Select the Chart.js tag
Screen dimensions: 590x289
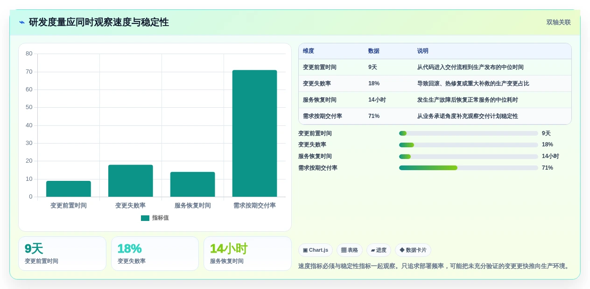tap(316, 250)
